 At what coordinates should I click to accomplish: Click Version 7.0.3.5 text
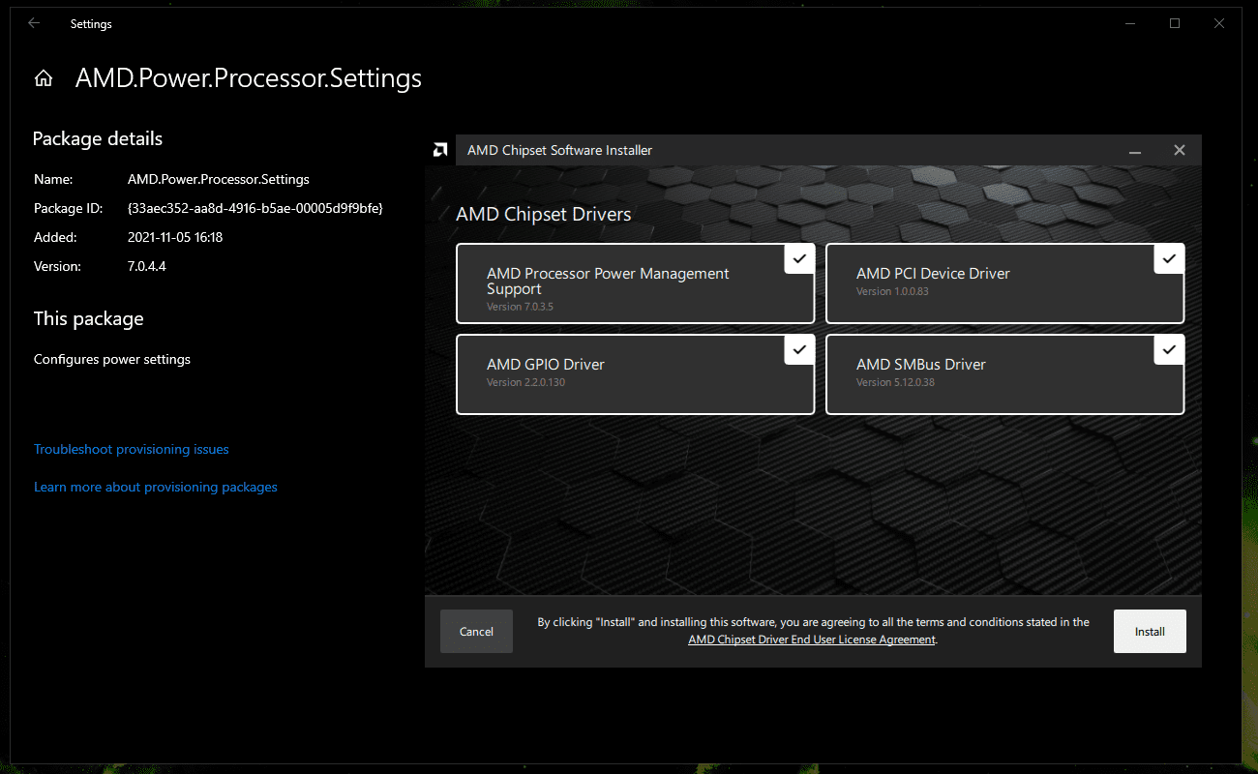(520, 307)
